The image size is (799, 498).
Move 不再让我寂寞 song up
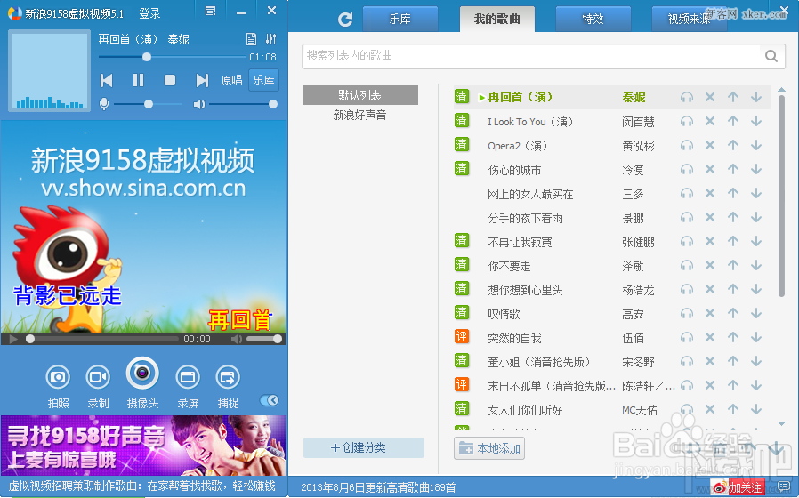(x=733, y=241)
